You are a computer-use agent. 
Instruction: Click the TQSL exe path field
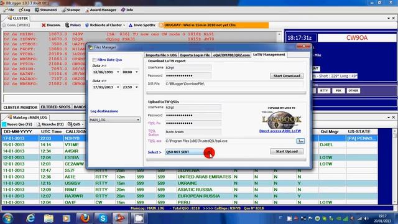click(x=229, y=141)
